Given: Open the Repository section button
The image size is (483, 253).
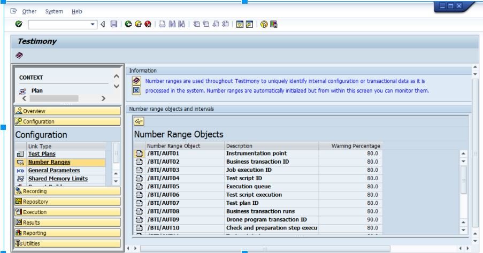Looking at the screenshot, I should [x=67, y=202].
